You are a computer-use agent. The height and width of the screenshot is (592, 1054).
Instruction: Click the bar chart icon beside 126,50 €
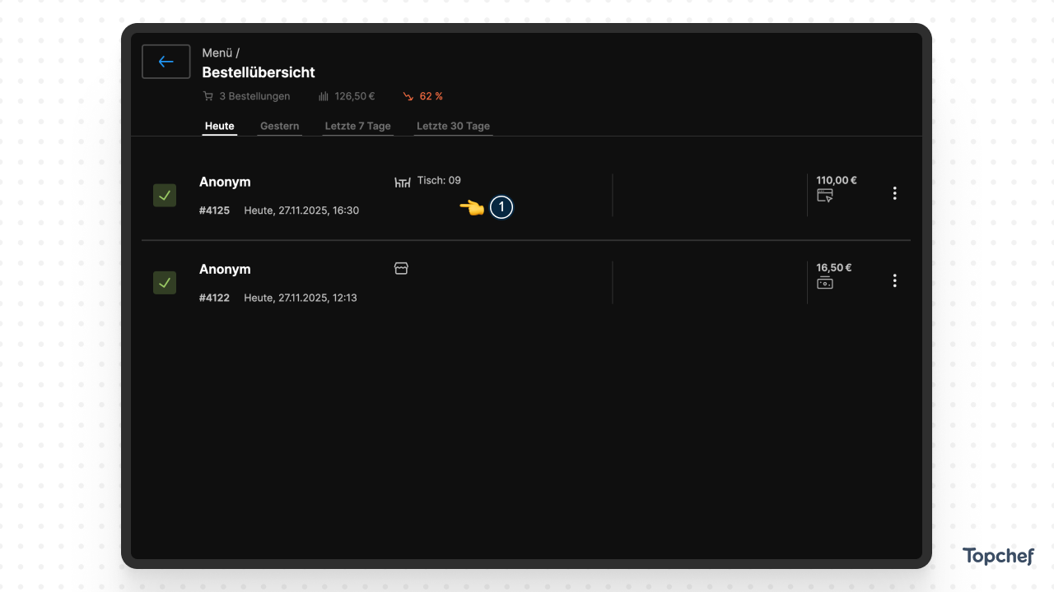pyautogui.click(x=324, y=96)
